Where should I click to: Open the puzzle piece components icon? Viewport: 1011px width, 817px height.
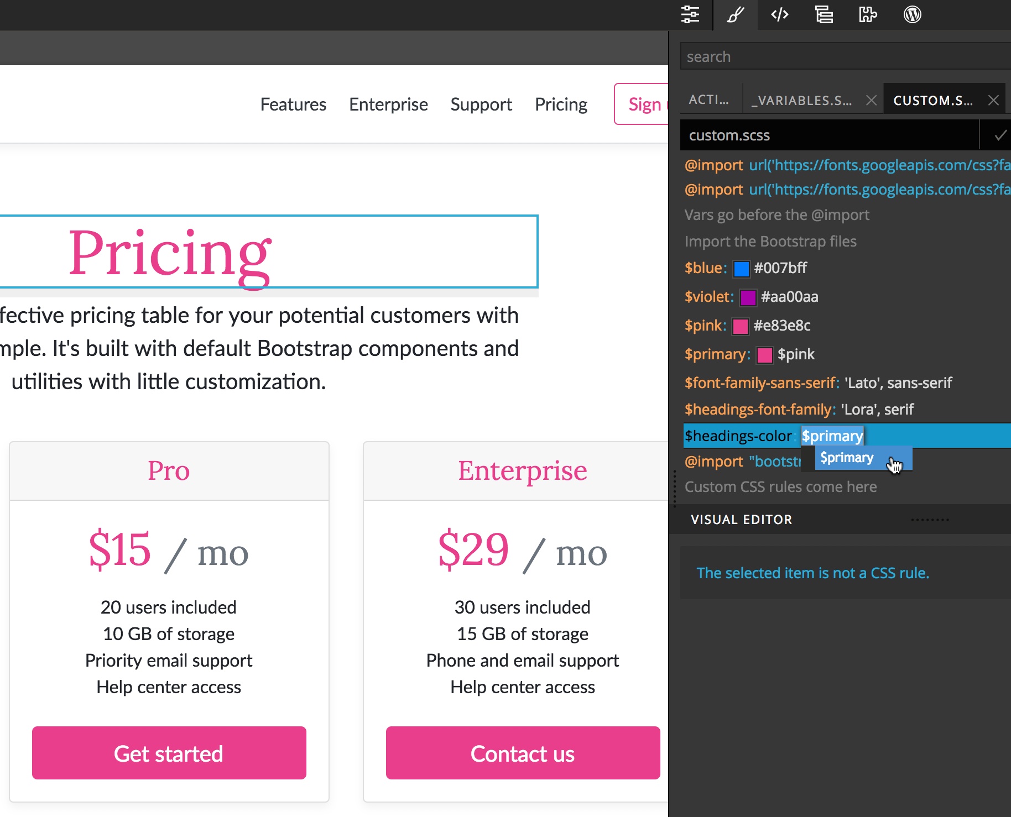[868, 14]
